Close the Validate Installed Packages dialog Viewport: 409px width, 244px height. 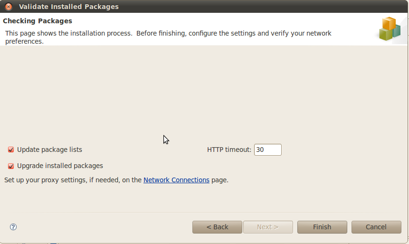pyautogui.click(x=9, y=7)
